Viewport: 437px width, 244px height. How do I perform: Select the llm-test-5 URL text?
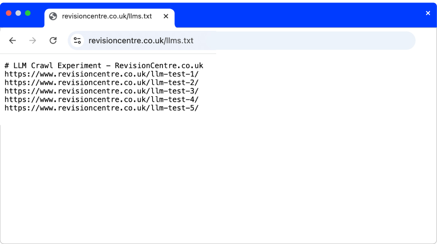click(101, 108)
